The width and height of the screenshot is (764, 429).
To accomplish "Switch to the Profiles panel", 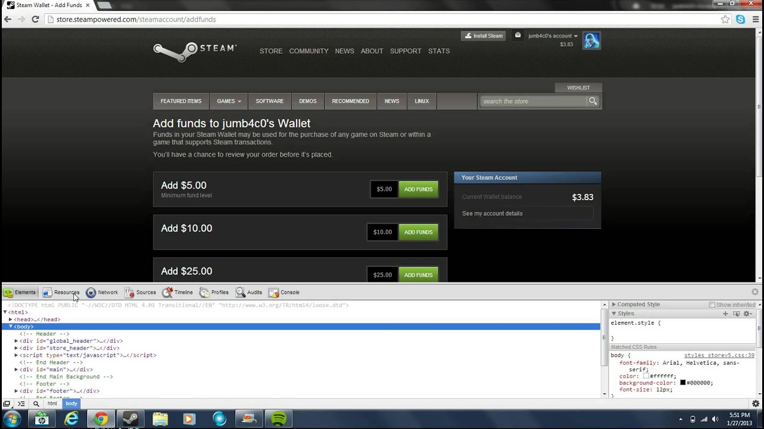I will pyautogui.click(x=214, y=293).
